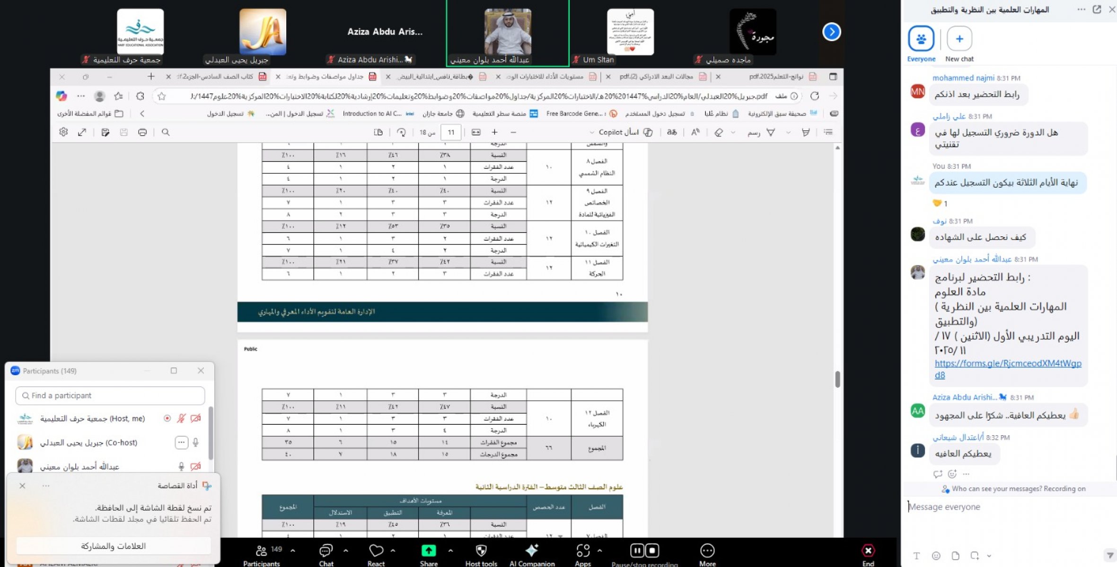Switch to نواتج-التعلم2025.pdf browser tab
This screenshot has width=1117, height=567.
pos(776,77)
